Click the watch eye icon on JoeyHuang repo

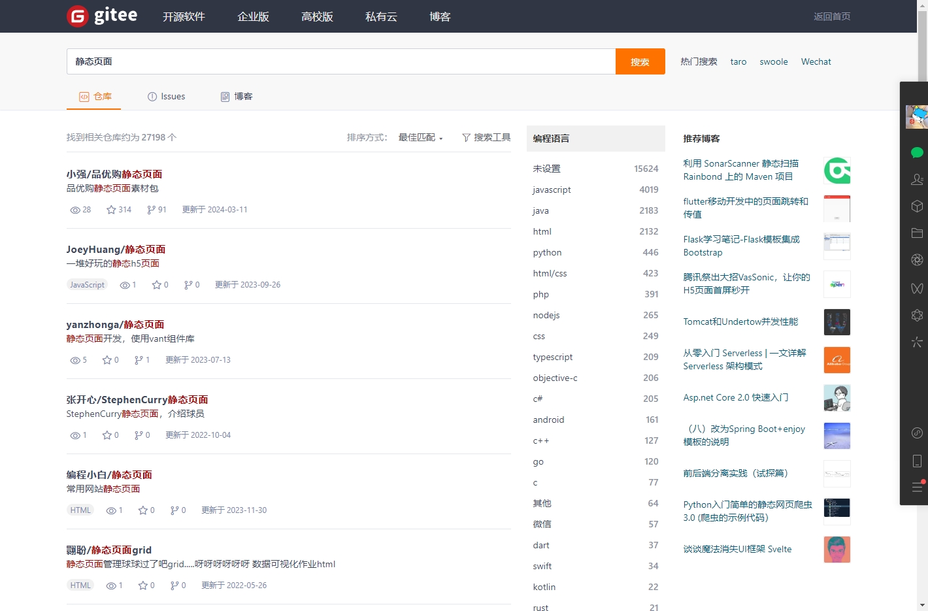pos(124,284)
